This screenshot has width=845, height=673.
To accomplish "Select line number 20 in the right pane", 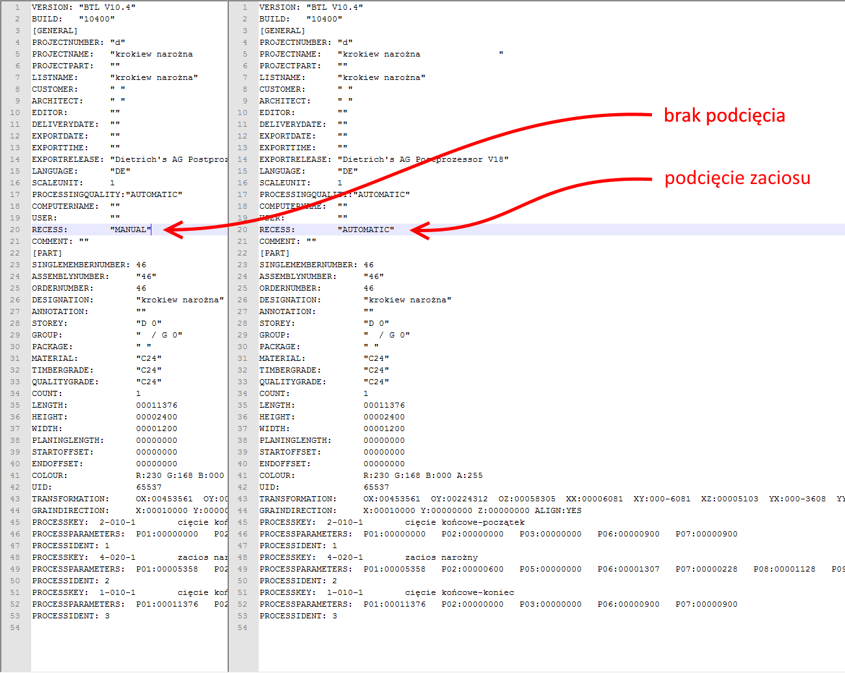I will [242, 230].
